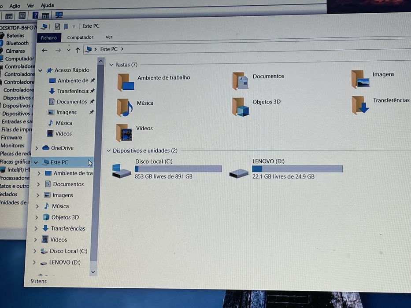Click the new folder icon in title bar
Viewport: 411px width, 308px height.
point(66,26)
